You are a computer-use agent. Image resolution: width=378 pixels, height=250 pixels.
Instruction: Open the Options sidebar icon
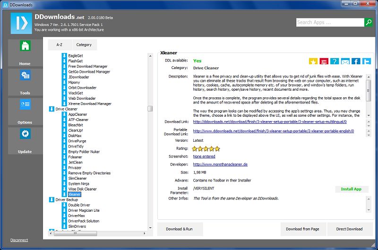(25, 105)
